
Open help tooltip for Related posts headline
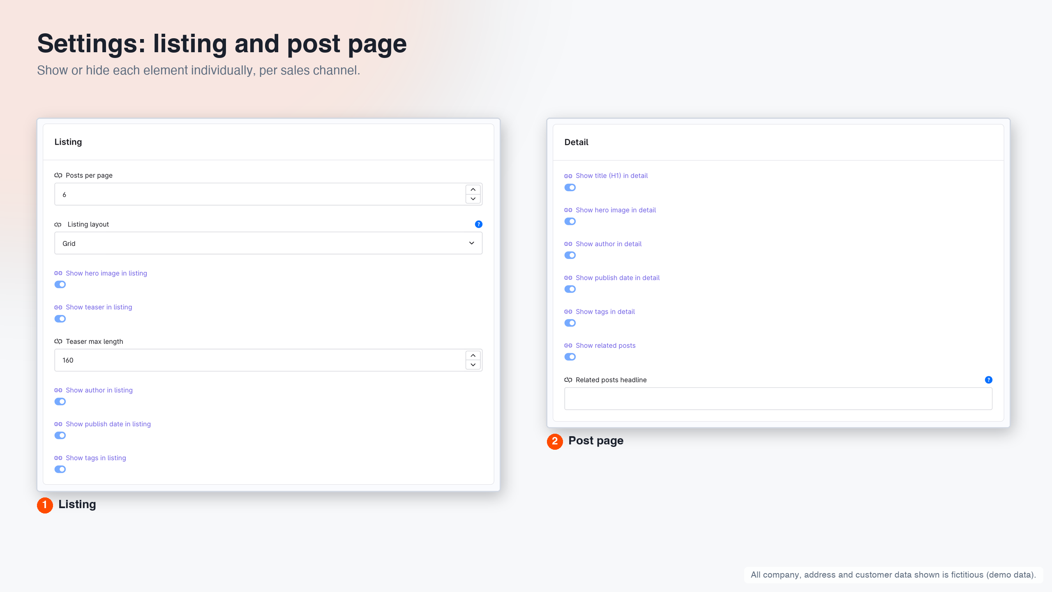(x=988, y=380)
